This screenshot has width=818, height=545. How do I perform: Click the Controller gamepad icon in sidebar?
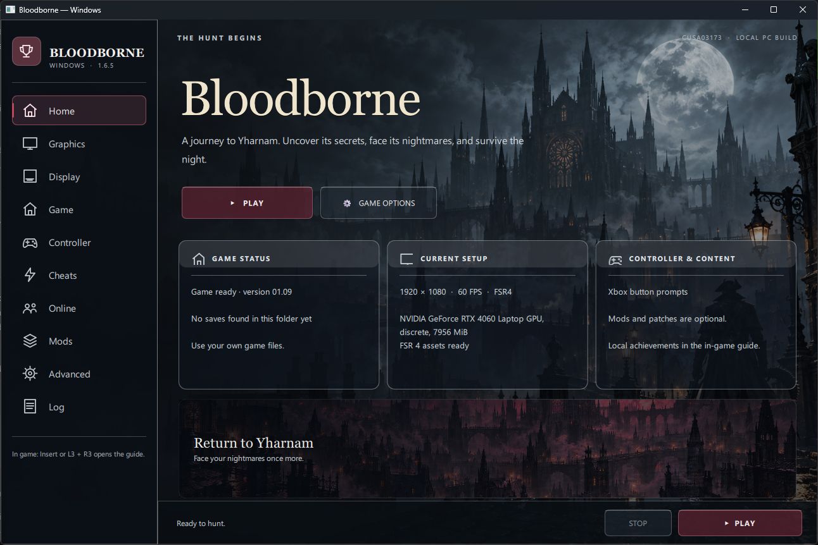tap(30, 242)
